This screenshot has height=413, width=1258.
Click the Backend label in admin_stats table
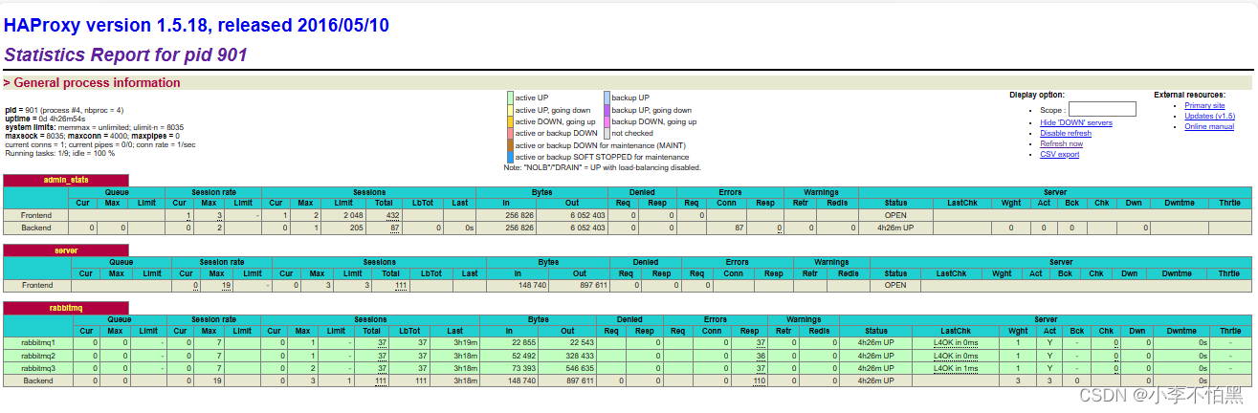coord(38,228)
